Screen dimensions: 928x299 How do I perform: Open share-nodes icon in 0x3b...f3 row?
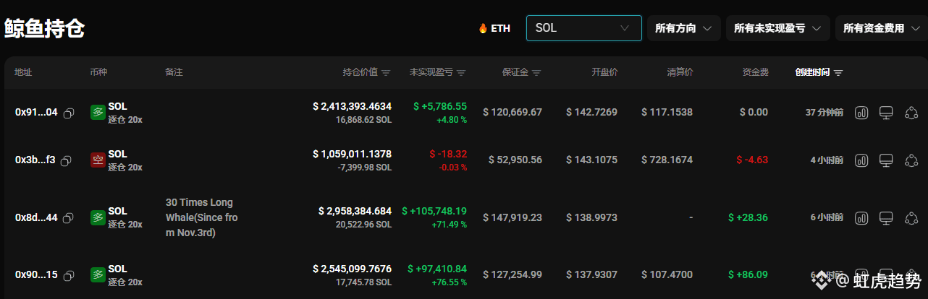point(911,160)
